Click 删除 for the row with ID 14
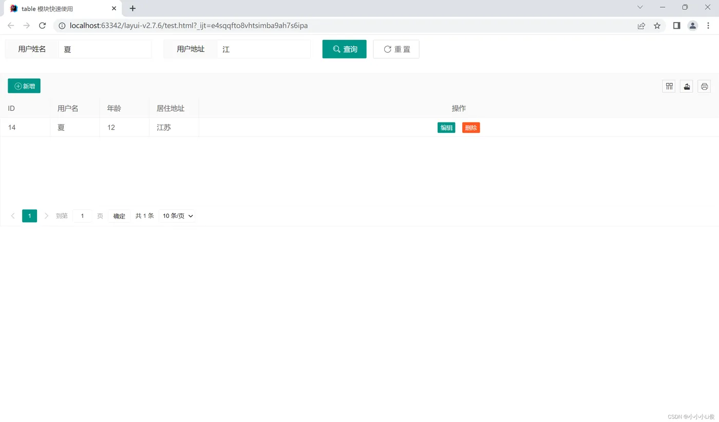Viewport: 719px width, 422px height. pyautogui.click(x=471, y=128)
